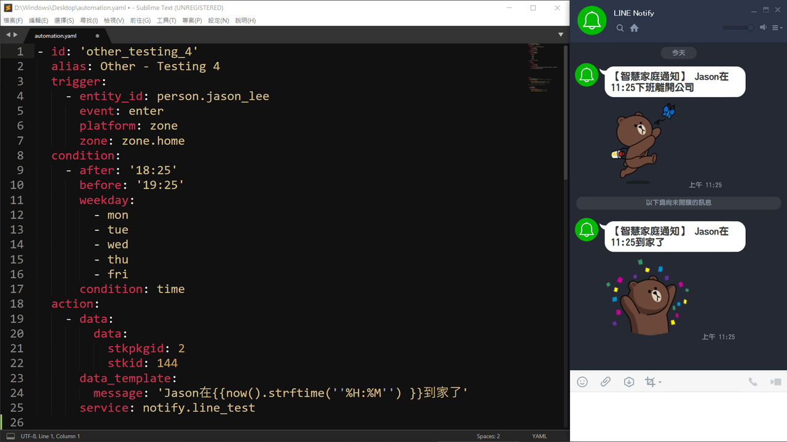Click the data_template key on line 23
Image resolution: width=787 pixels, height=442 pixels.
coord(125,378)
